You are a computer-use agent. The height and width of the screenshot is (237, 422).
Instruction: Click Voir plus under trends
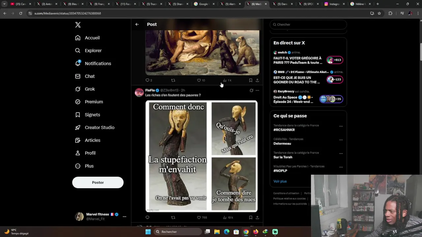pyautogui.click(x=280, y=181)
